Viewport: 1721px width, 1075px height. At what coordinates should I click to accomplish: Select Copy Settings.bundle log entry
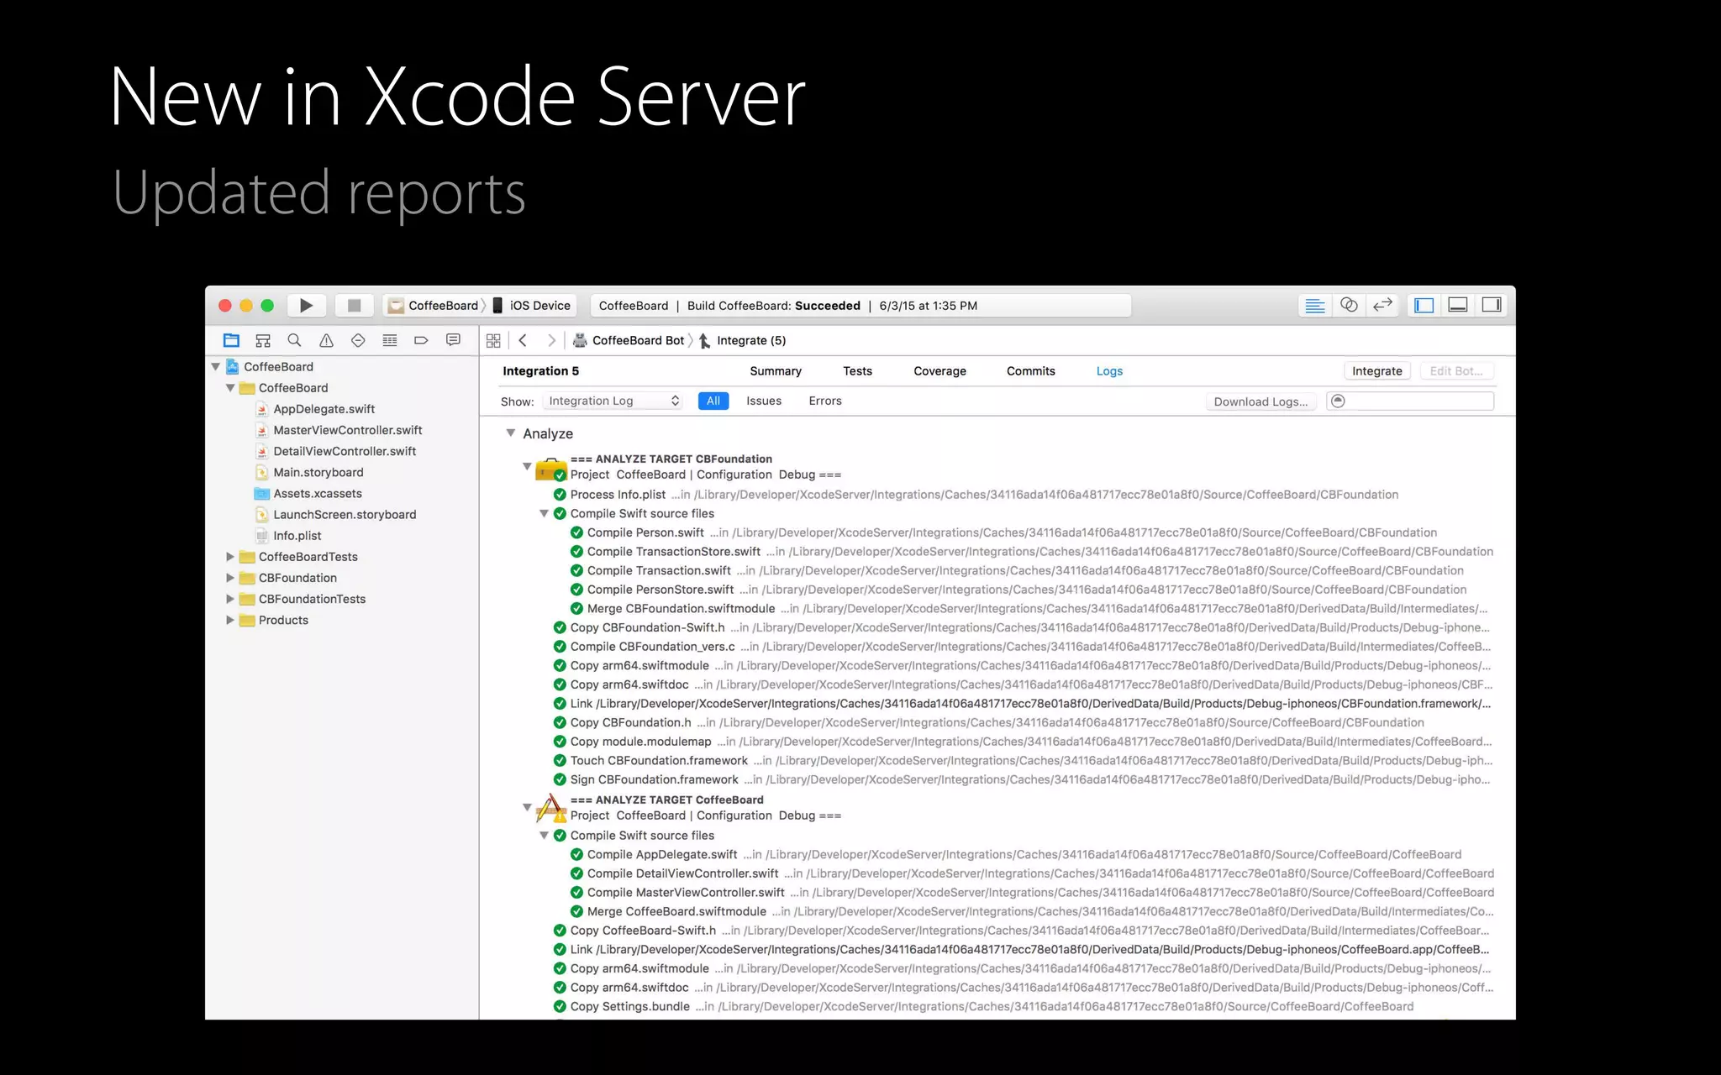pos(983,1006)
